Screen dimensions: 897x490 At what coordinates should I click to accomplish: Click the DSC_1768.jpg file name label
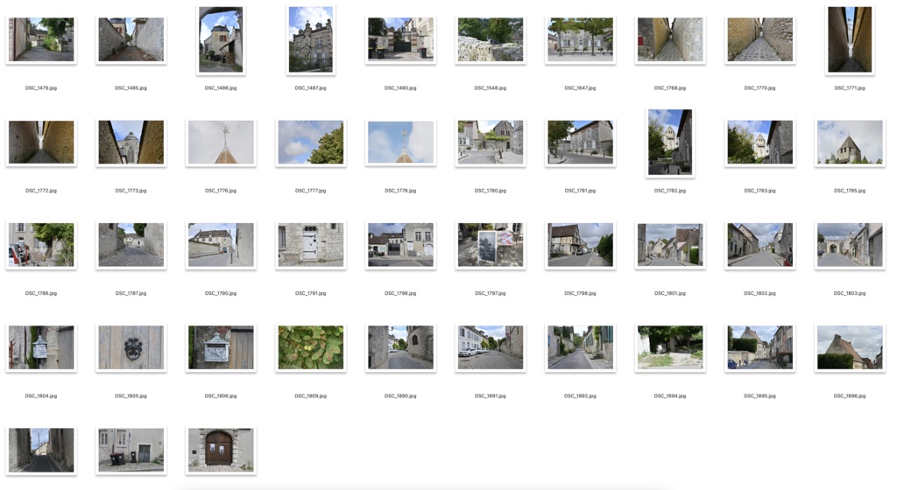(670, 88)
